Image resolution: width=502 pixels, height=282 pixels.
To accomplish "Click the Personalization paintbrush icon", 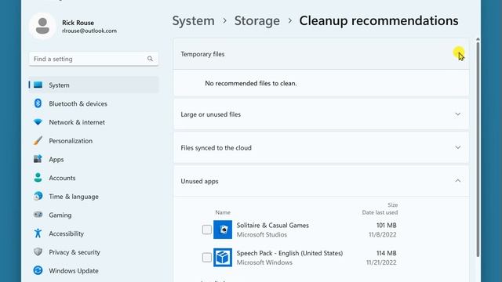I will coord(38,140).
